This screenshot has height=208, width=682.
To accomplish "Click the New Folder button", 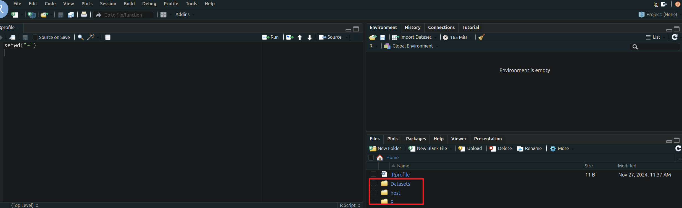I will click(385, 149).
